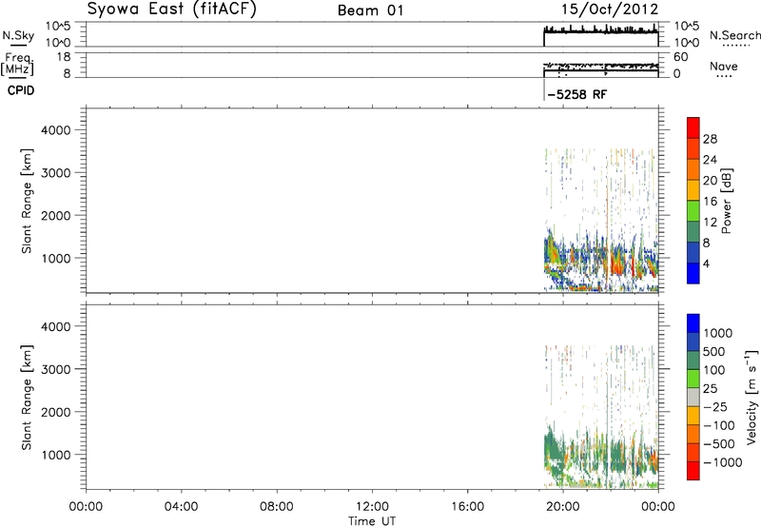This screenshot has height=527, width=761.
Task: Select the 'N.Search' legend label
Action: [734, 35]
